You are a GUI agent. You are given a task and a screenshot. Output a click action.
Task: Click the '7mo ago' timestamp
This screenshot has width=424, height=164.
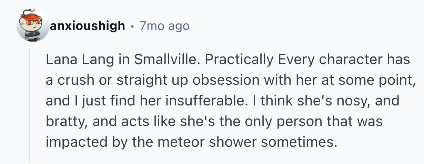(x=164, y=26)
